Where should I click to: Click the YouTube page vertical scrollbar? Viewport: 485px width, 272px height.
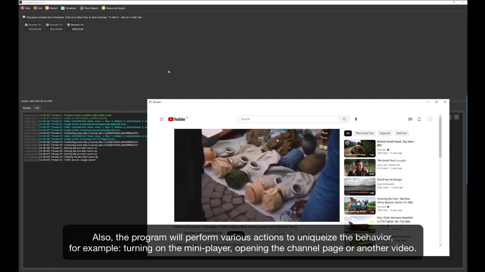click(440, 181)
